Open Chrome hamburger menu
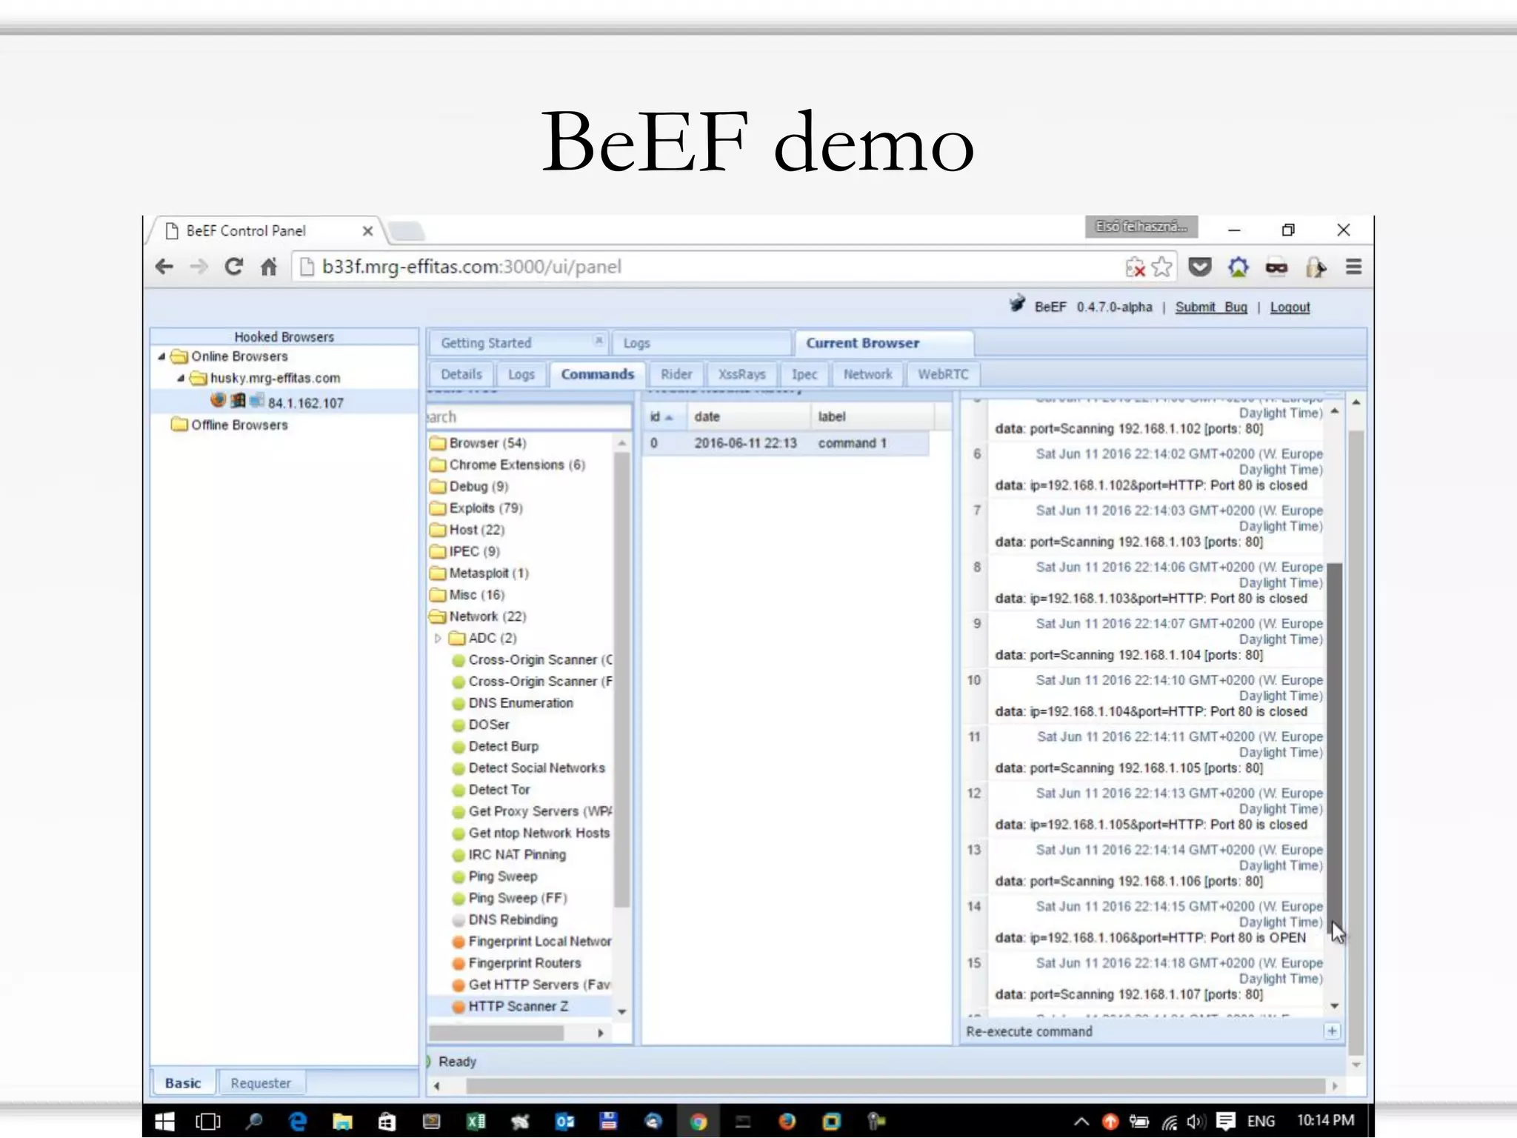The height and width of the screenshot is (1138, 1517). [1353, 267]
